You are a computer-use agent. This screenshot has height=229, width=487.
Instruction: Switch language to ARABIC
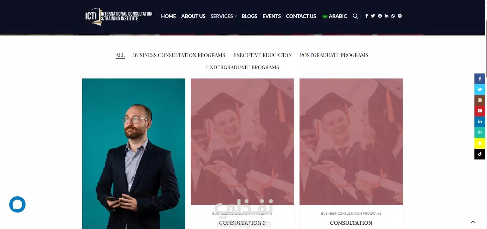(x=335, y=16)
